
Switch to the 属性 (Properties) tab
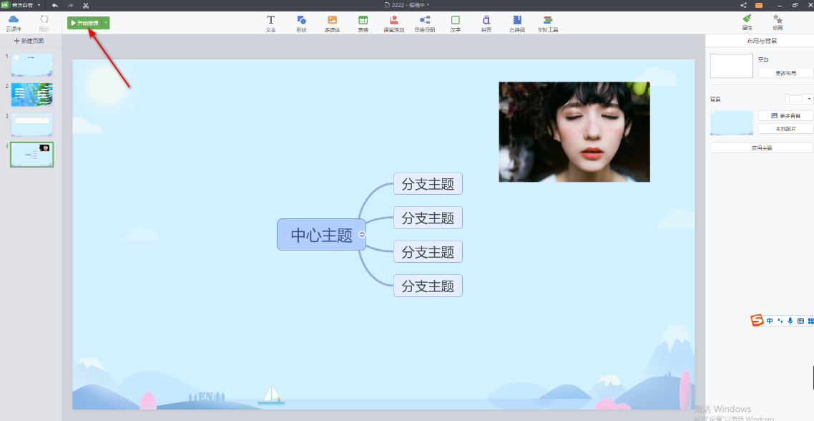click(747, 22)
